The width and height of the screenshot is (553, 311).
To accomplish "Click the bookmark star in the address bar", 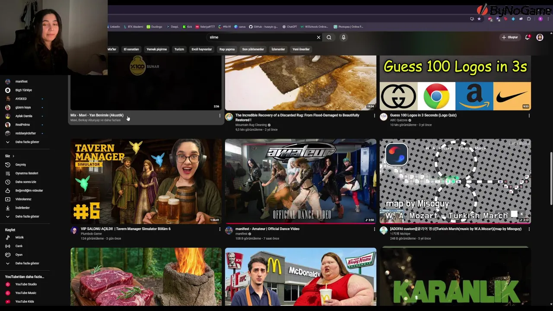I will [x=479, y=19].
